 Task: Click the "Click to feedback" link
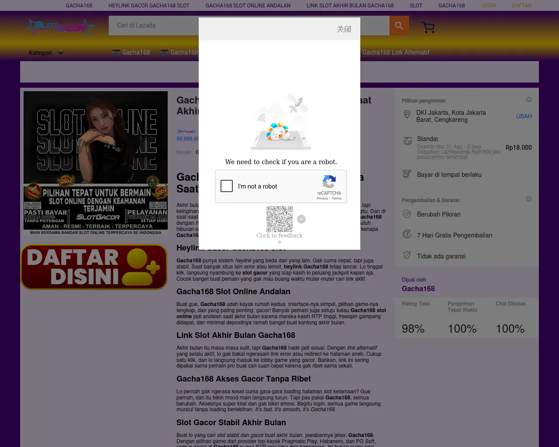pos(279,236)
